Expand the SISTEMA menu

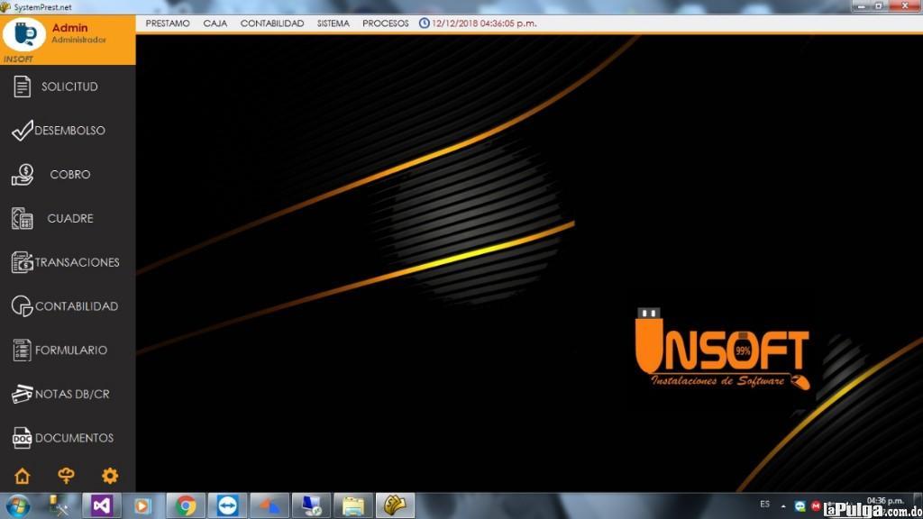(334, 23)
